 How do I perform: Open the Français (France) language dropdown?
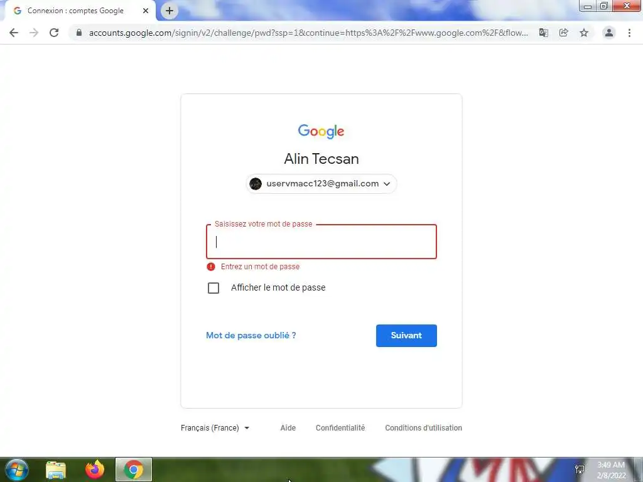click(x=215, y=428)
